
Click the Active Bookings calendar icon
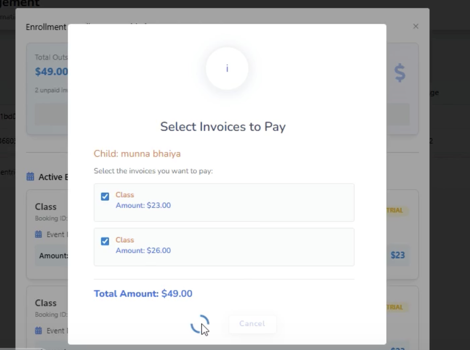point(30,177)
